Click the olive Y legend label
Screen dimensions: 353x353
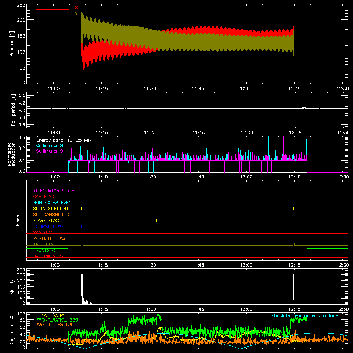coord(76,14)
